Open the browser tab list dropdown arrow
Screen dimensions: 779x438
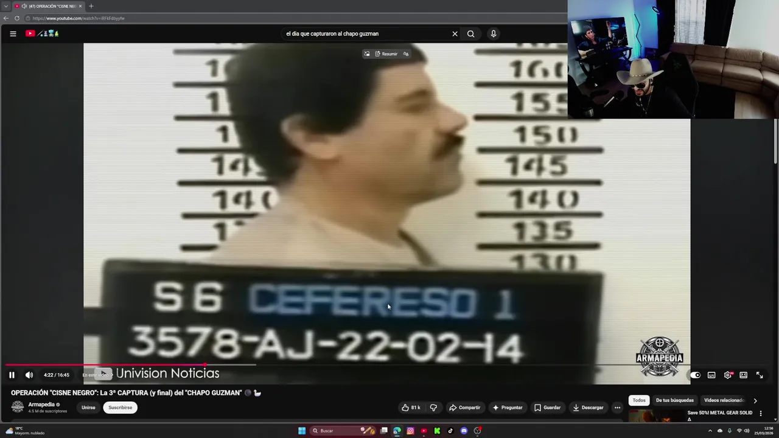click(5, 6)
